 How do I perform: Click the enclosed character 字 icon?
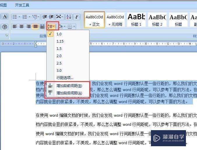coord(5,27)
